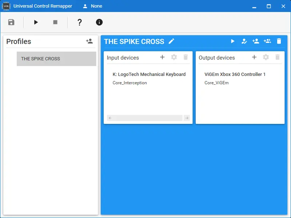Click the edit profile person-pencil icon
291x218 pixels.
[244, 41]
